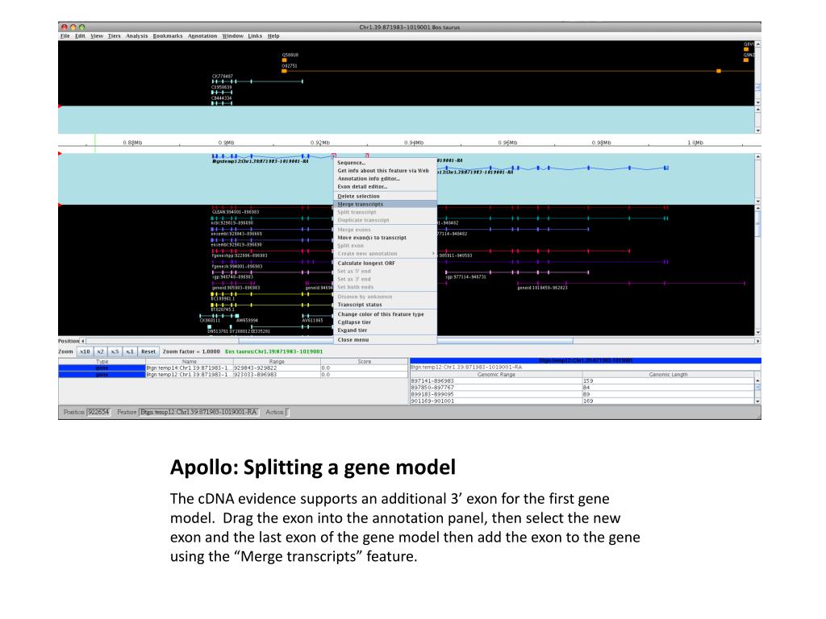Click the BC109961.1 cDNA evidence label
The width and height of the screenshot is (826, 619).
coord(223,299)
